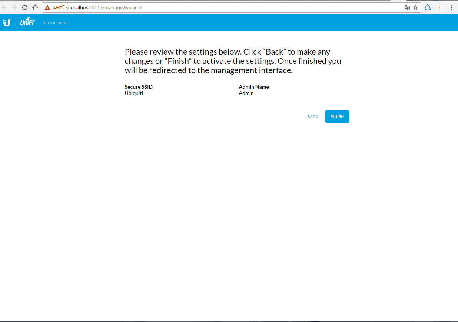458x322 pixels.
Task: Click the blue triangular extension icon
Action: [428, 7]
